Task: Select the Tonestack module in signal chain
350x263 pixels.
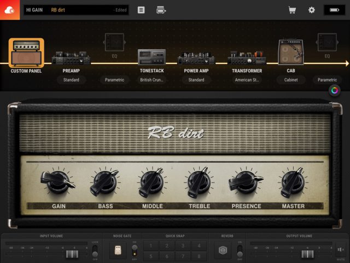Action: (151, 58)
